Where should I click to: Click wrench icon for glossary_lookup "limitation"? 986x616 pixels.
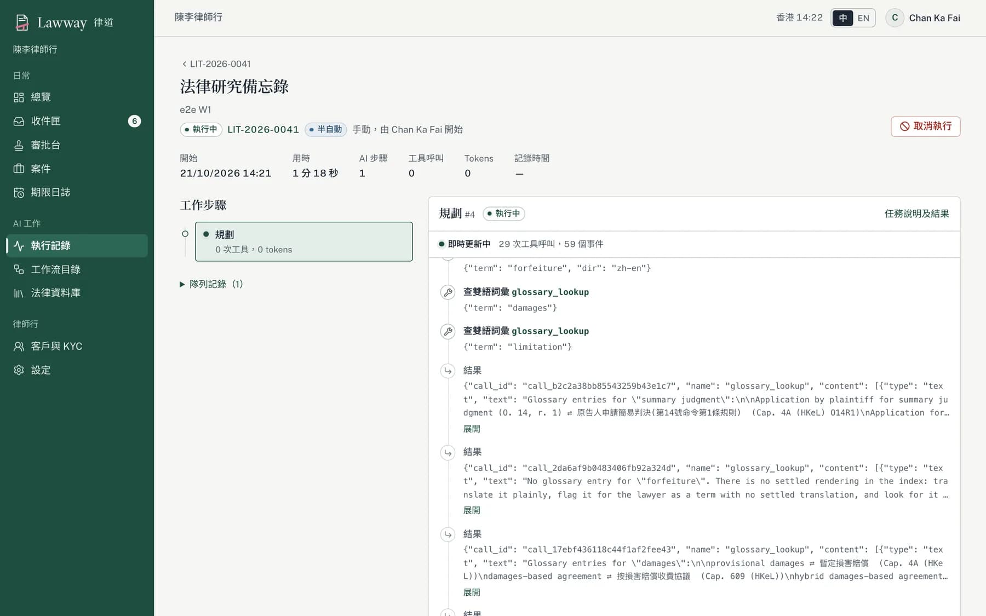click(448, 331)
